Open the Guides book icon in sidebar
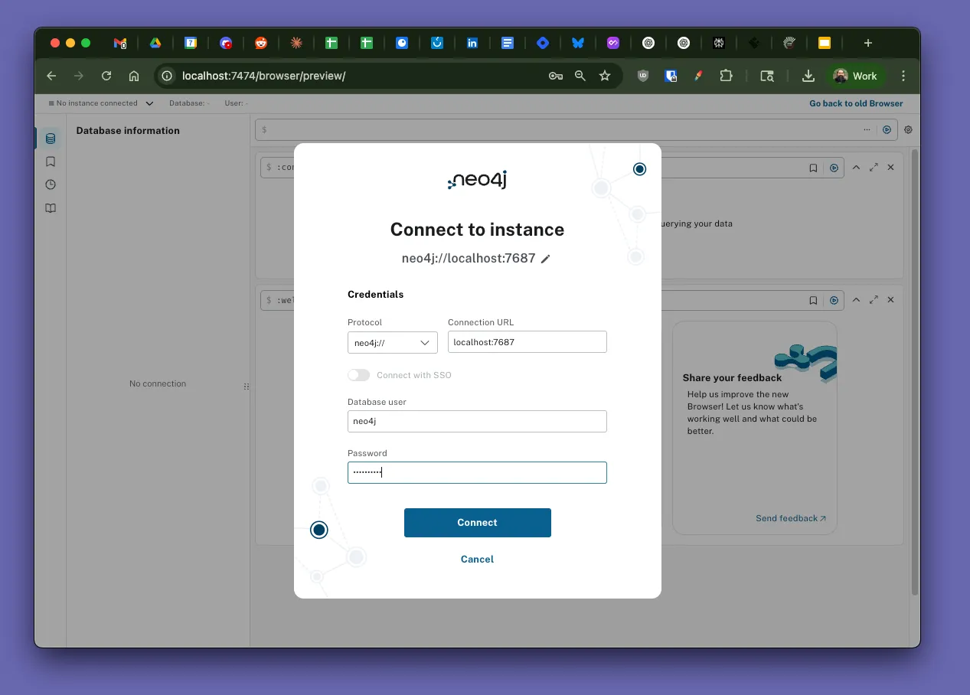970x695 pixels. pyautogui.click(x=51, y=208)
